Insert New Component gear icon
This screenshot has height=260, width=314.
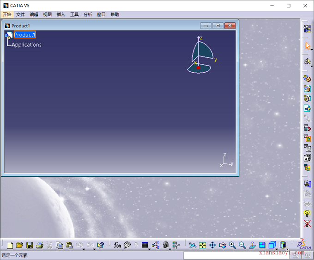(307, 79)
